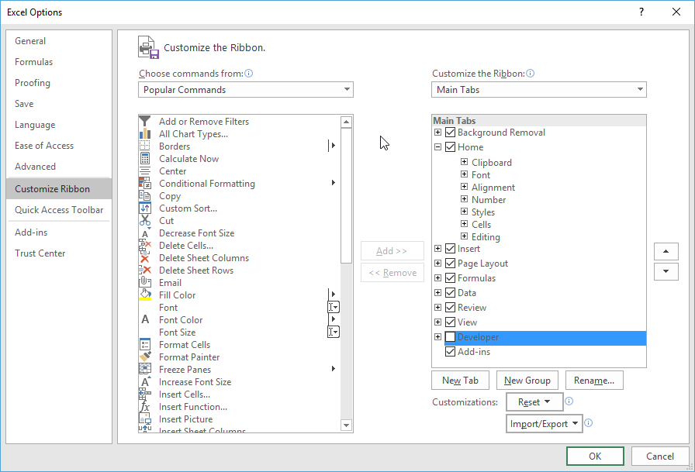
Task: Open the Reset customizations dropdown
Action: (x=534, y=402)
